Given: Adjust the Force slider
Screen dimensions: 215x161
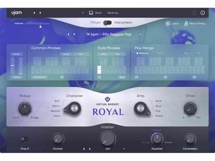Looking at the screenshot, I should tap(13, 65).
